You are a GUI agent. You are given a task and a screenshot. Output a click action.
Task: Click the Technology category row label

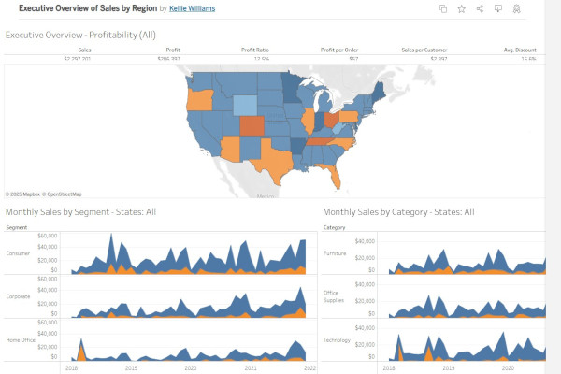338,340
